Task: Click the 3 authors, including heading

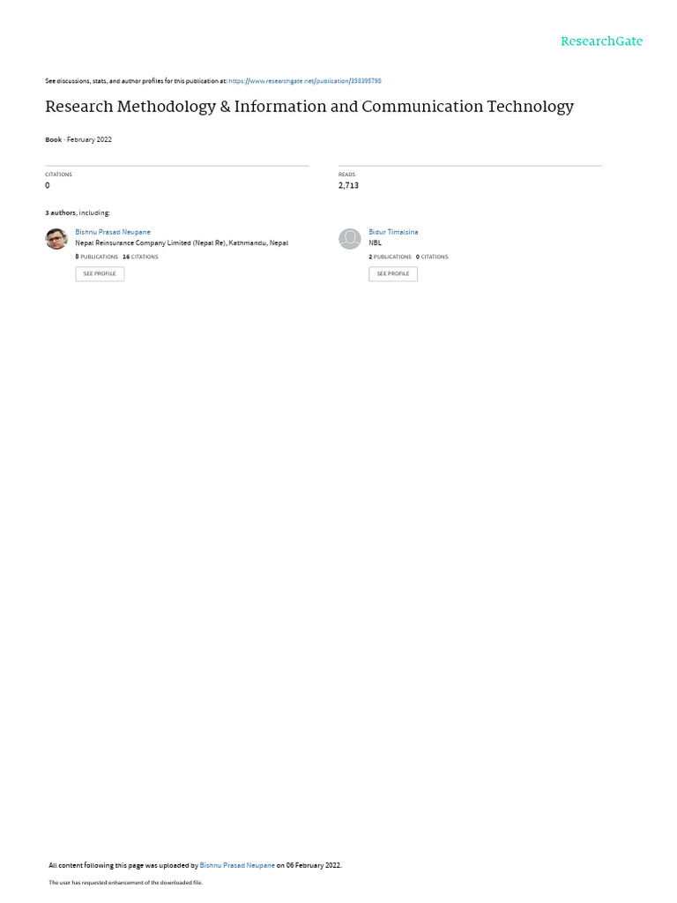Action: click(78, 213)
